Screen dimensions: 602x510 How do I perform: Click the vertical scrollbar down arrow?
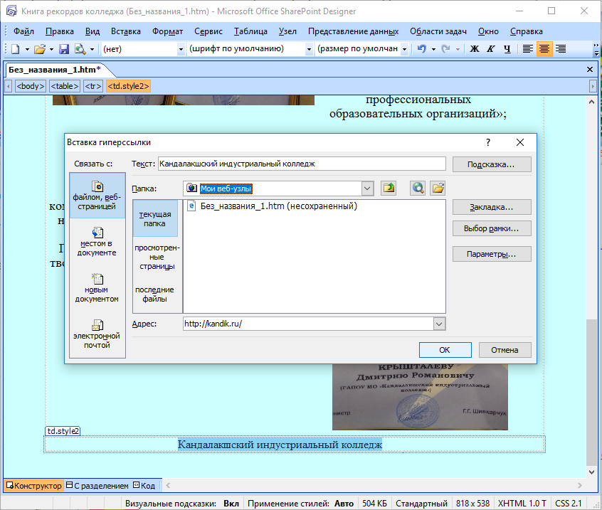pyautogui.click(x=591, y=472)
